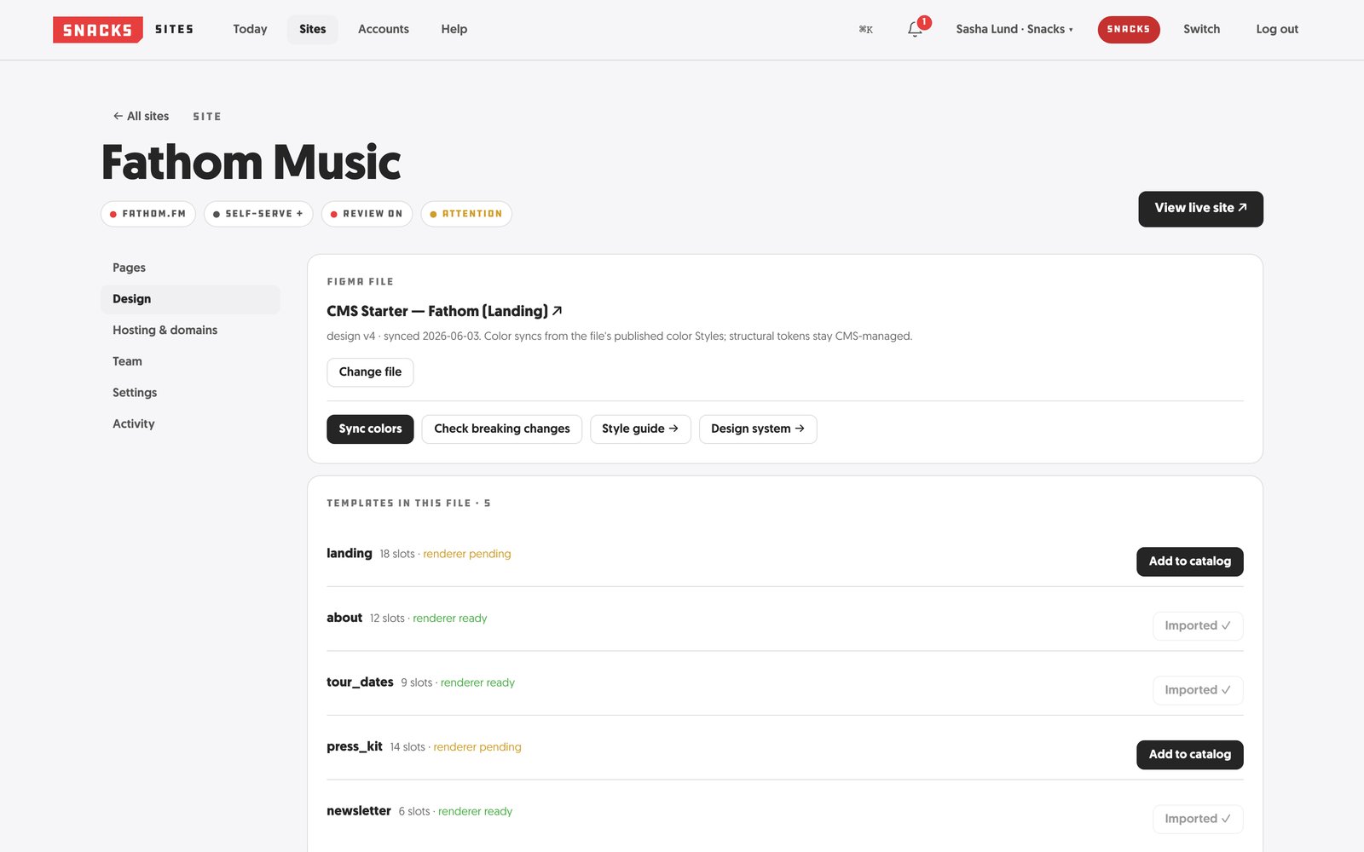Image resolution: width=1364 pixels, height=852 pixels.
Task: Open Figma file external-link arrow icon
Action: pos(558,311)
